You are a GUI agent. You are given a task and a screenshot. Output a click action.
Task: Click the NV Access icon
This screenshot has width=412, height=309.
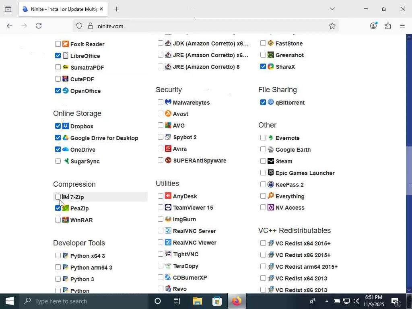coord(271,207)
